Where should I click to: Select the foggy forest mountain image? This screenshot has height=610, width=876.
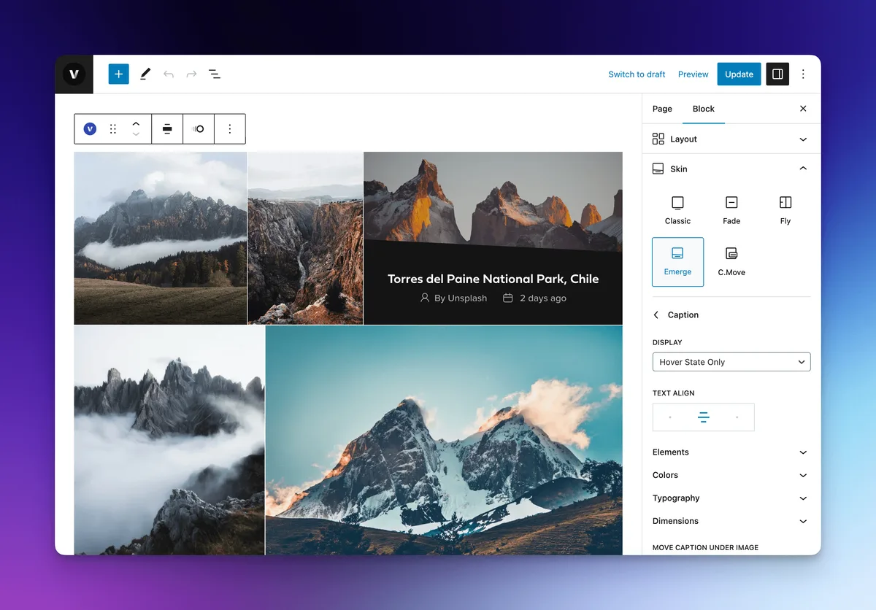point(161,238)
